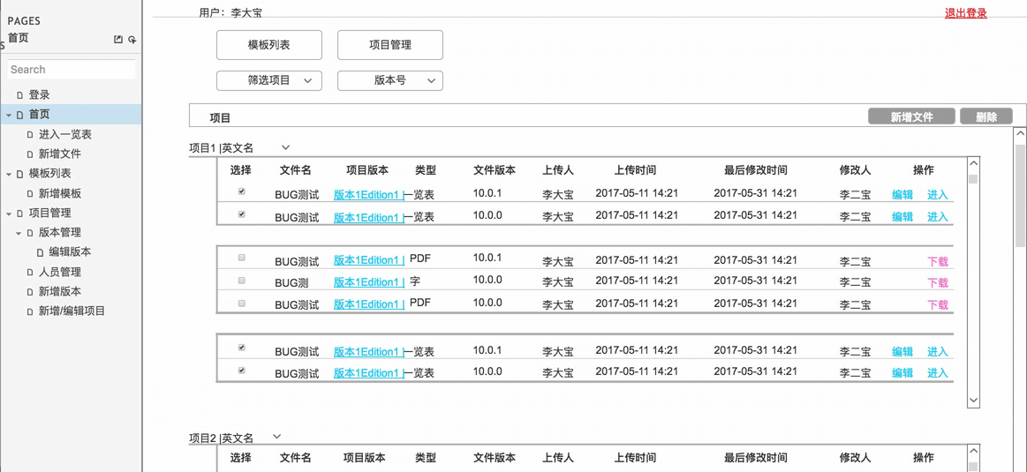This screenshot has height=472, width=1027.
Task: Click the add page icon in Pages panel
Action: click(x=132, y=39)
